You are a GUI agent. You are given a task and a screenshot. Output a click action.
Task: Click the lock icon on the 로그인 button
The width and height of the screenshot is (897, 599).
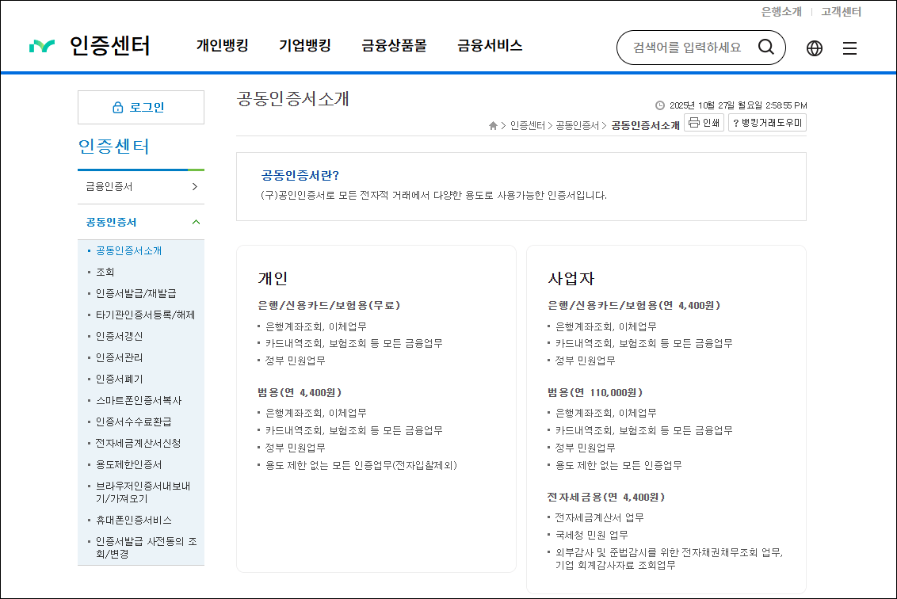pos(118,107)
